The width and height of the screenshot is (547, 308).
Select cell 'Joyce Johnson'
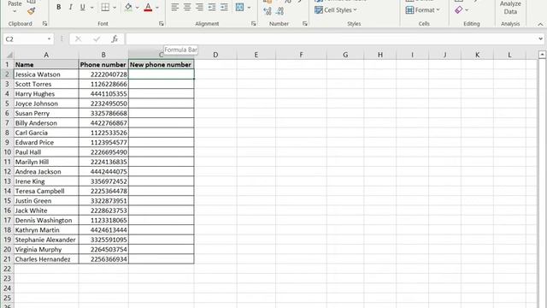[x=46, y=104]
